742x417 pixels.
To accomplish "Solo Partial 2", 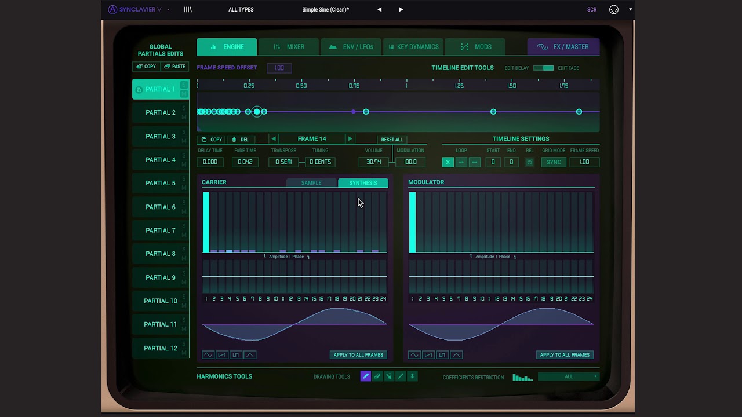I will (184, 109).
